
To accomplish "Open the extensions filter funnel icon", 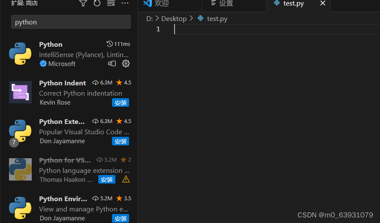I will click(83, 3).
